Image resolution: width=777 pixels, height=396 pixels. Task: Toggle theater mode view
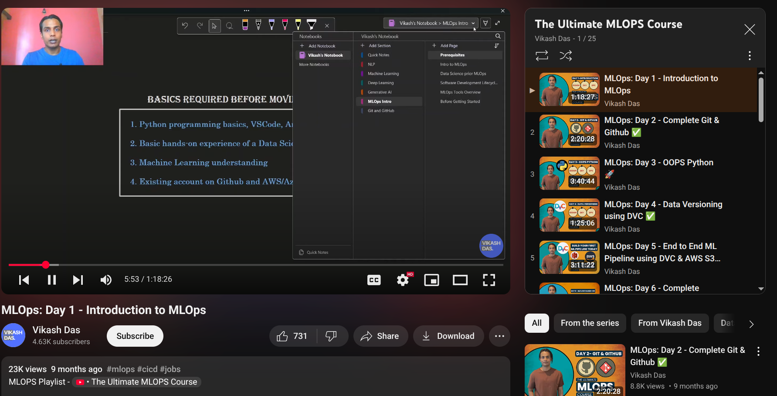tap(460, 280)
